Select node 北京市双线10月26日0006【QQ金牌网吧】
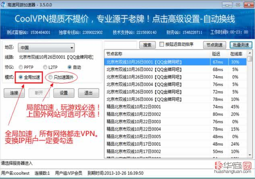The width and height of the screenshot is (255, 179). pos(175,99)
